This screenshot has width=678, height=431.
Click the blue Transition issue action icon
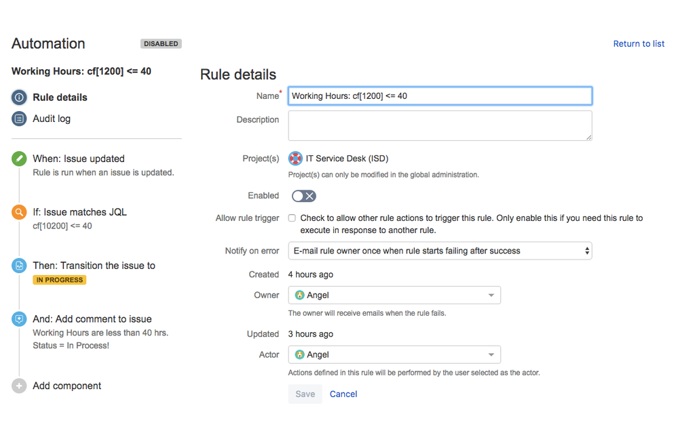click(19, 266)
